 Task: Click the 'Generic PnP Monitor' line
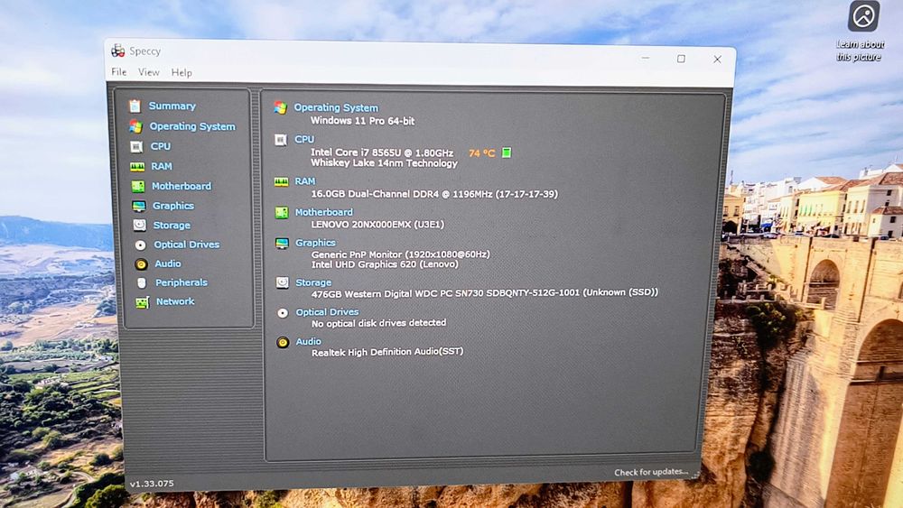coord(401,254)
